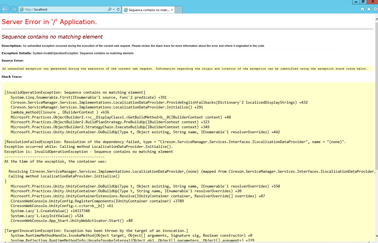This screenshot has height=243, width=378.
Task: Click the 'StrategyChain.ExecuteBuildUp' stack trace line
Action: pyautogui.click(x=110, y=127)
